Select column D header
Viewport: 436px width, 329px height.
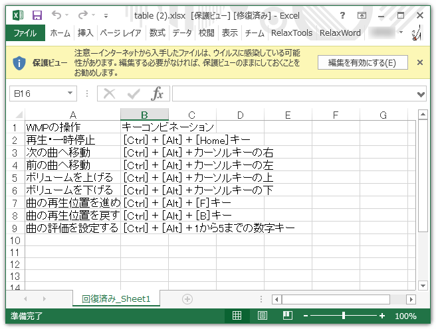(x=240, y=115)
